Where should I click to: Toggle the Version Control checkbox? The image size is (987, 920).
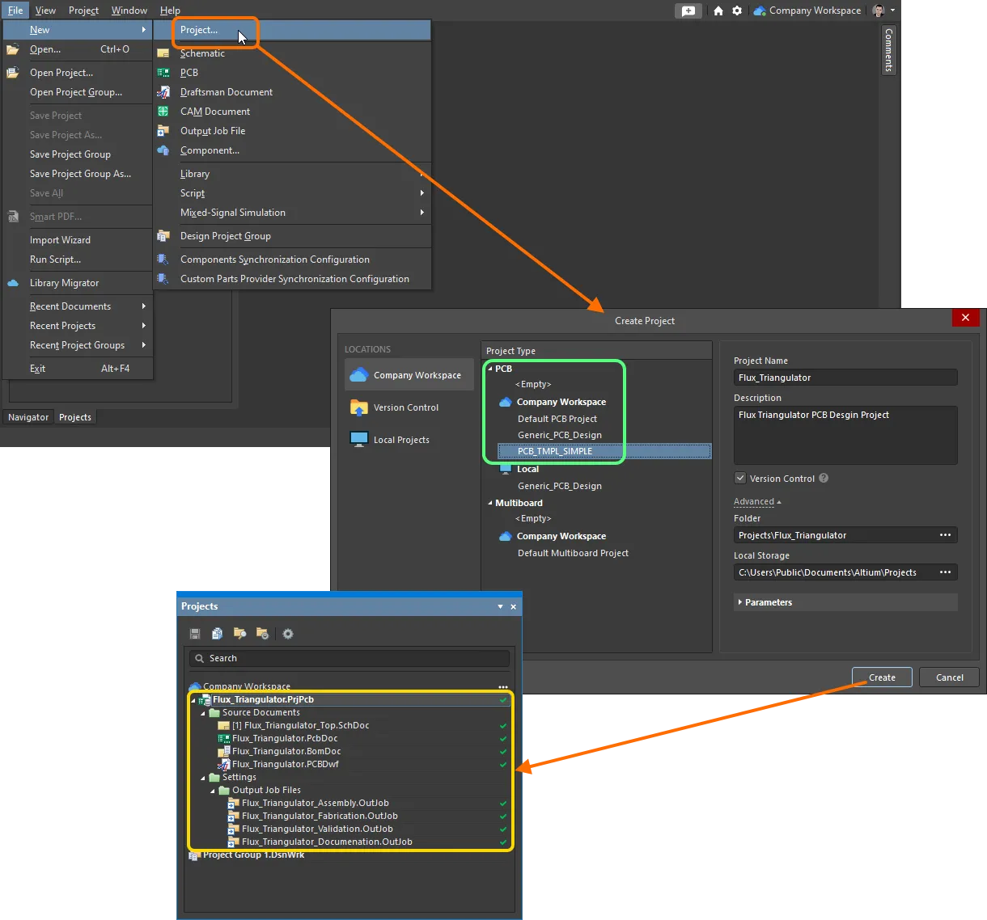pos(739,478)
